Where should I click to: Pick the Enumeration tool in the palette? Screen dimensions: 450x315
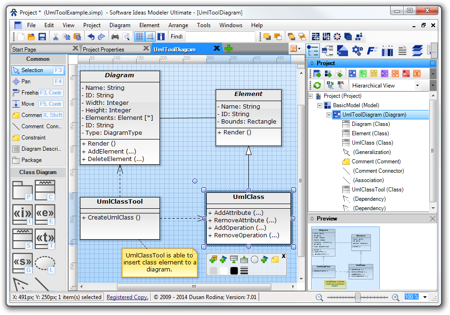(45, 214)
